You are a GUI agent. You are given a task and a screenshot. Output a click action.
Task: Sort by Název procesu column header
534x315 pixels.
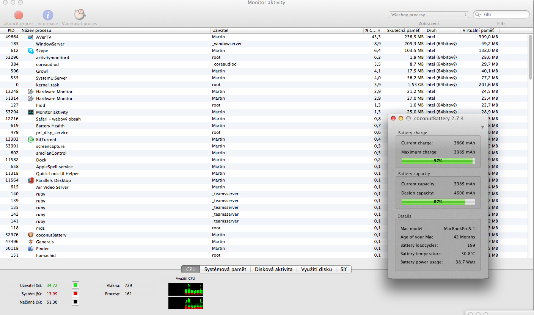(115, 30)
